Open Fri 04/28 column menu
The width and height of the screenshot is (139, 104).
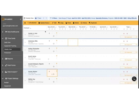[96, 27]
